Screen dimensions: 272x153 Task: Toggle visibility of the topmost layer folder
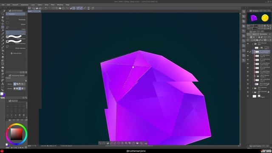248,44
